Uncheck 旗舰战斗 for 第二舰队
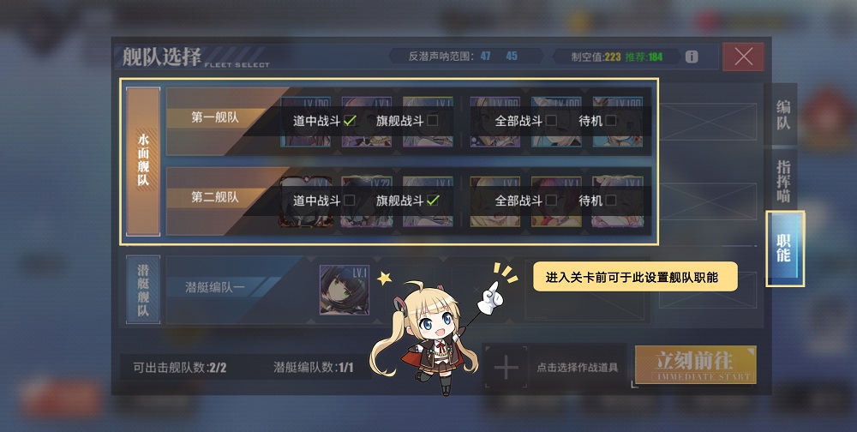Screen dimensions: 857x432 tap(433, 200)
